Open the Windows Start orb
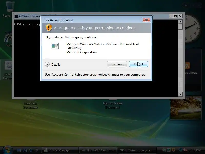The height and width of the screenshot is (154, 205). point(7,150)
